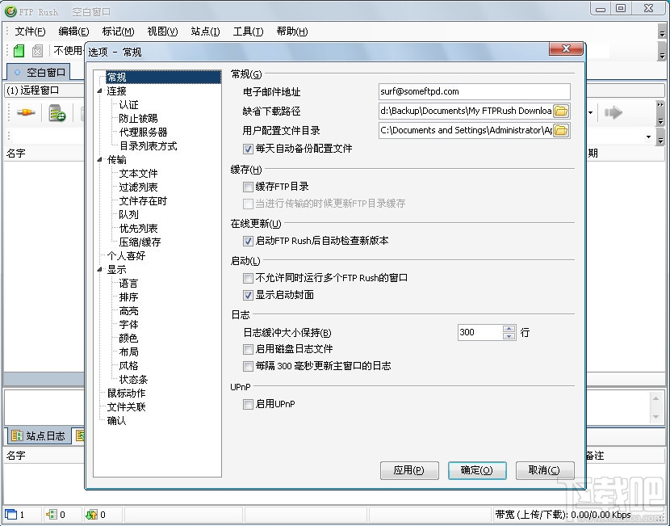670x526 pixels.
Task: Enable the 启用UPnP checkbox
Action: pos(248,404)
